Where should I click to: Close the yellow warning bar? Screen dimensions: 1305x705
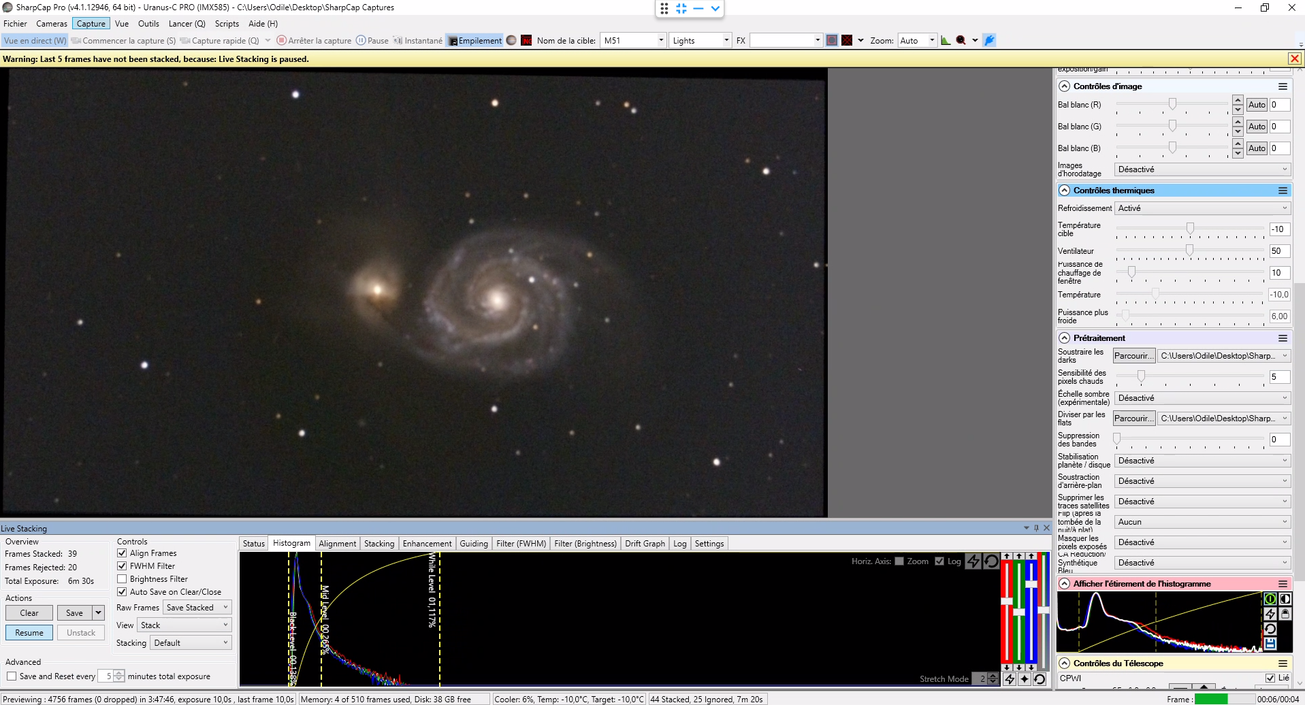tap(1295, 59)
